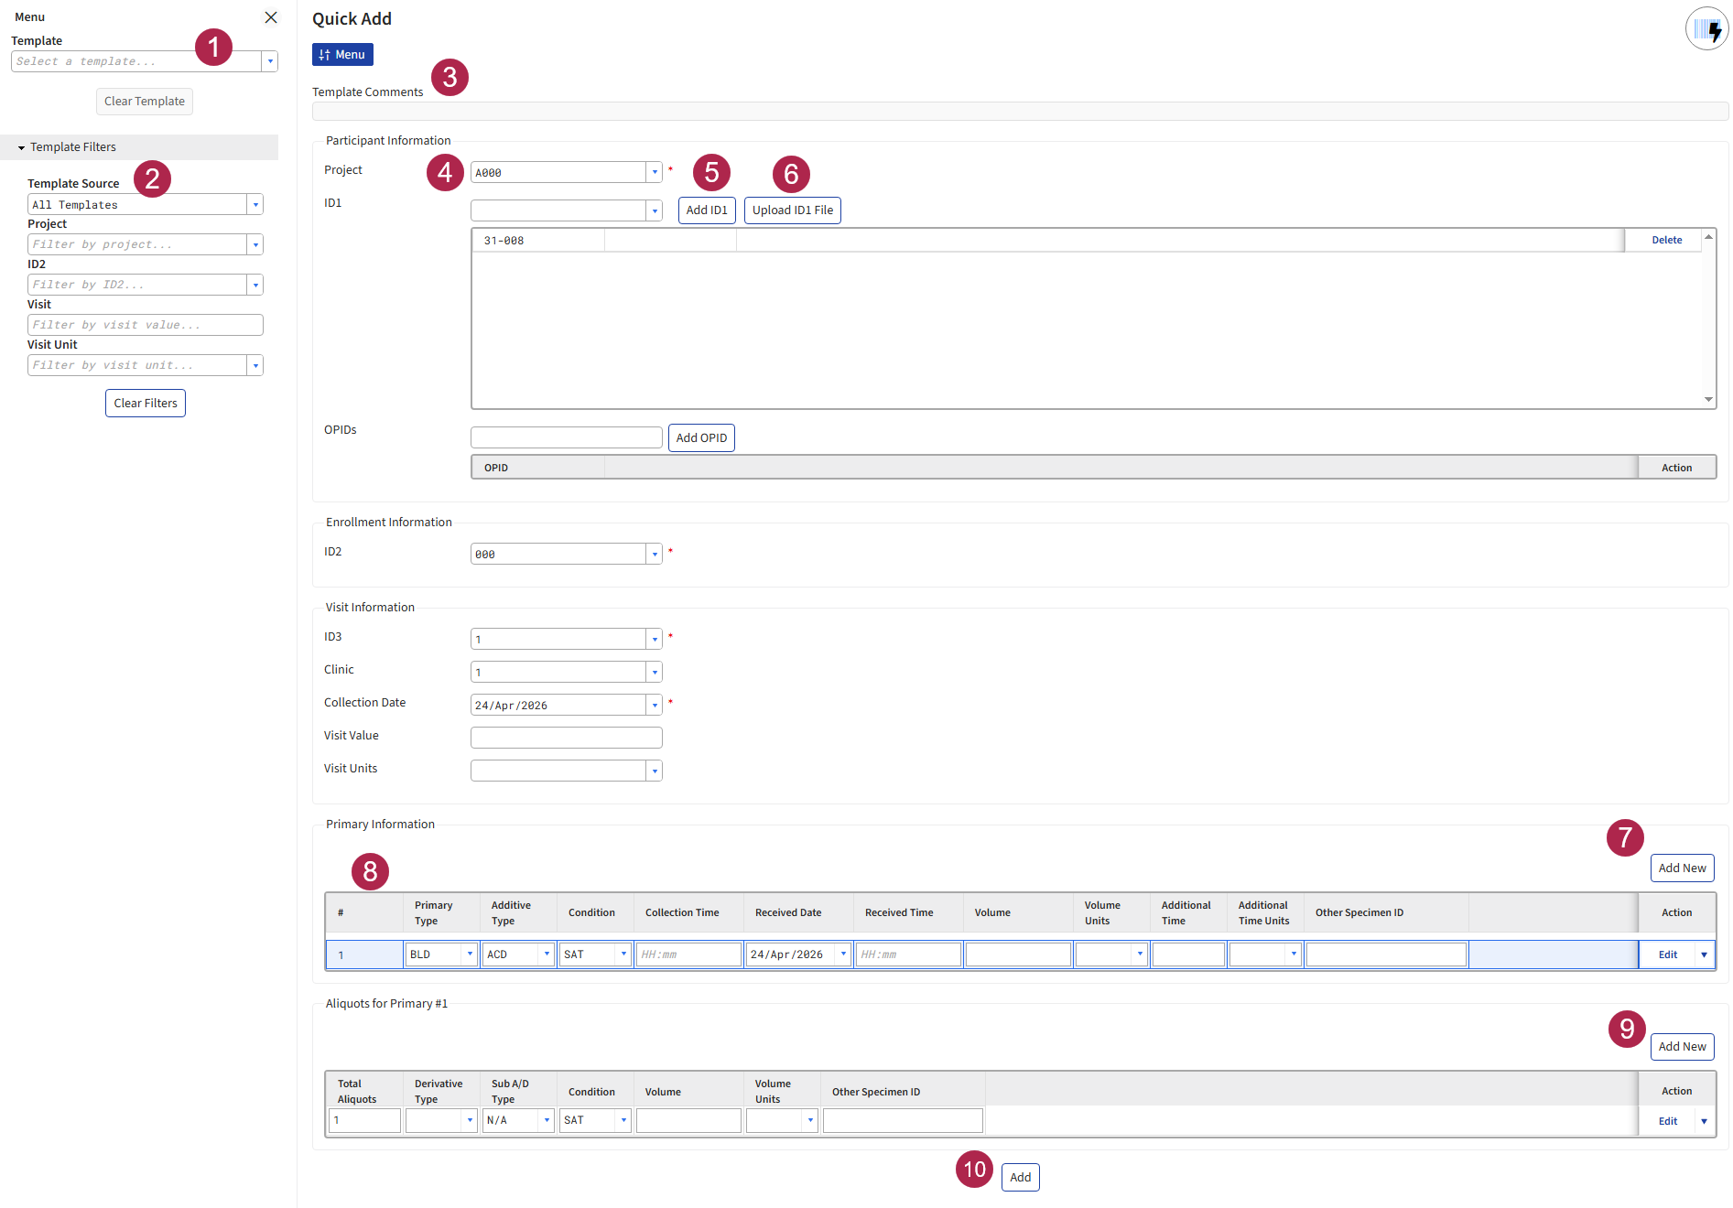
Task: Click Add New in Primary Information
Action: [x=1682, y=868]
